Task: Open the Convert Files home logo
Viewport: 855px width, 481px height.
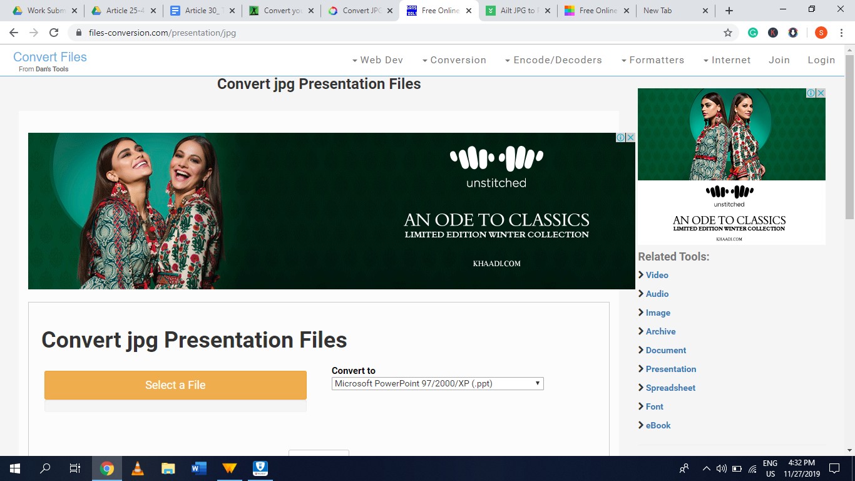Action: 50,57
